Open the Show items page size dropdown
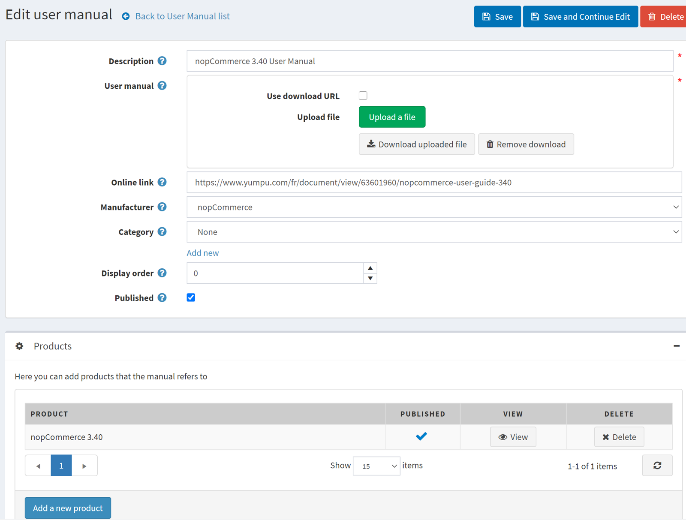Viewport: 686px width, 520px height. 376,466
